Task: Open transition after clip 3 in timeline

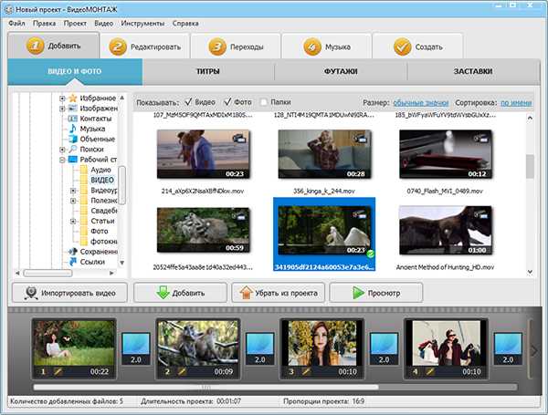Action: tap(385, 348)
